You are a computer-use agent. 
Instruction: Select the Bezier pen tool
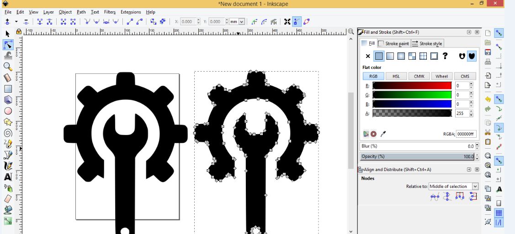tap(8, 155)
